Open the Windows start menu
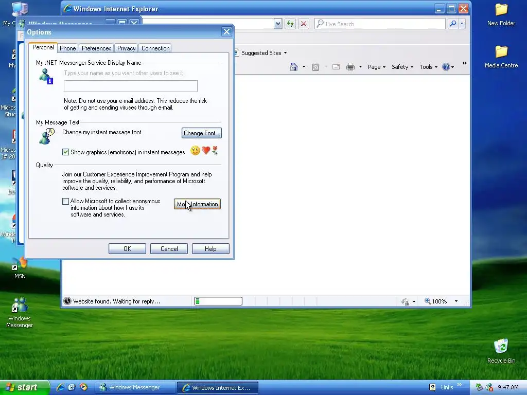Viewport: 527px width, 395px height. tap(25, 387)
